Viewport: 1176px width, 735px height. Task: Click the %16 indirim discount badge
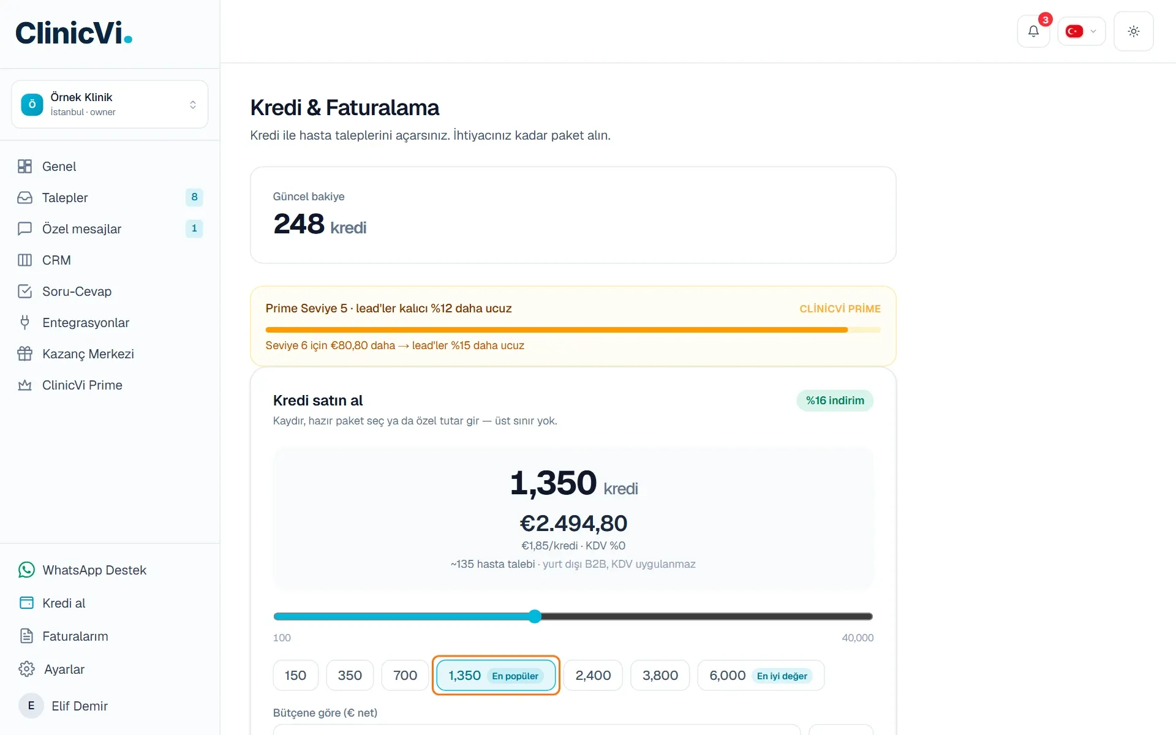pos(835,401)
